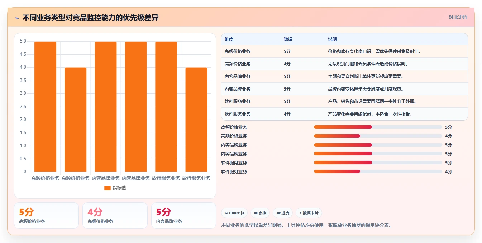Select the Chart.js chip label

click(237, 213)
